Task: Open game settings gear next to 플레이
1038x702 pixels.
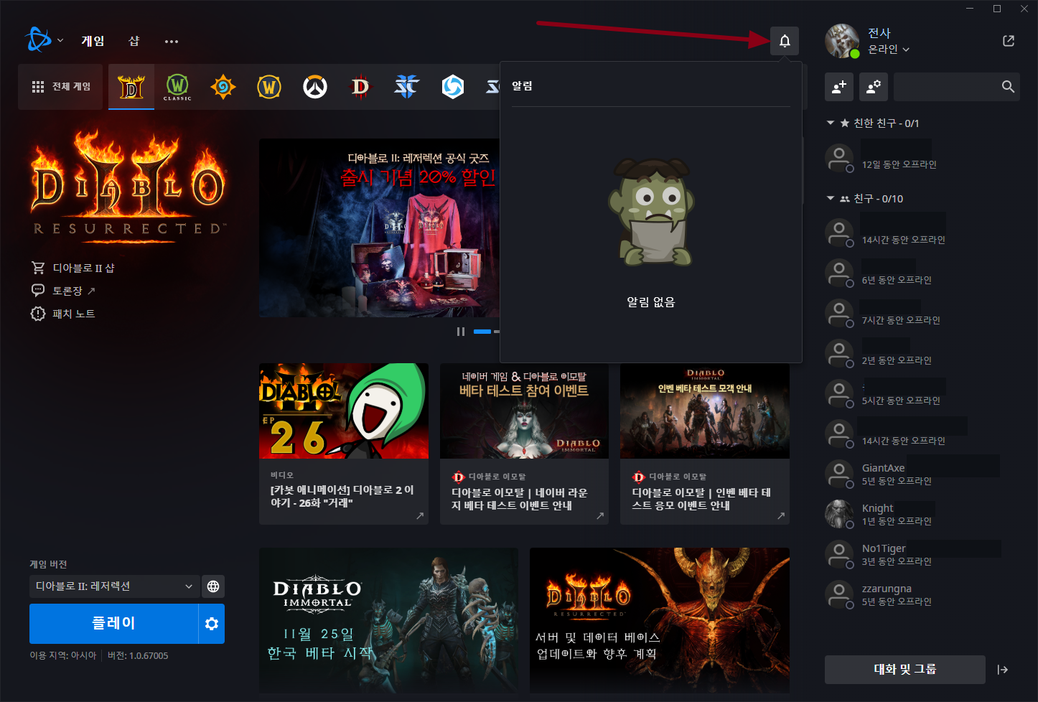Action: tap(212, 623)
